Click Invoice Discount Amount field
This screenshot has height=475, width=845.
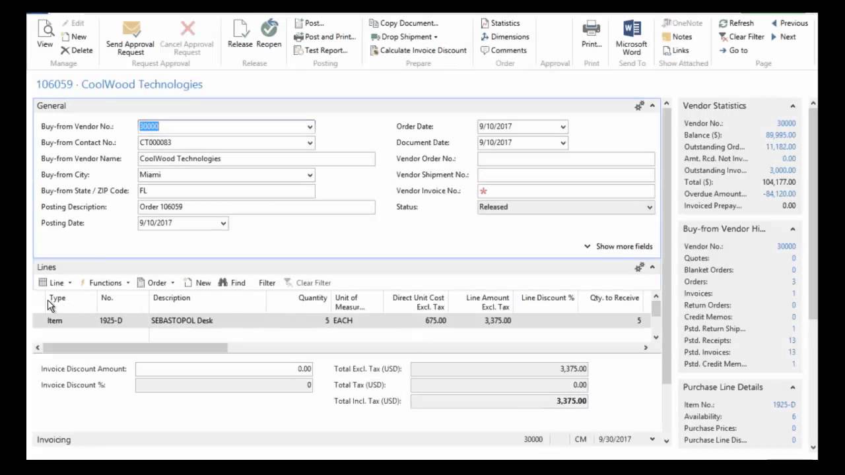pyautogui.click(x=224, y=369)
